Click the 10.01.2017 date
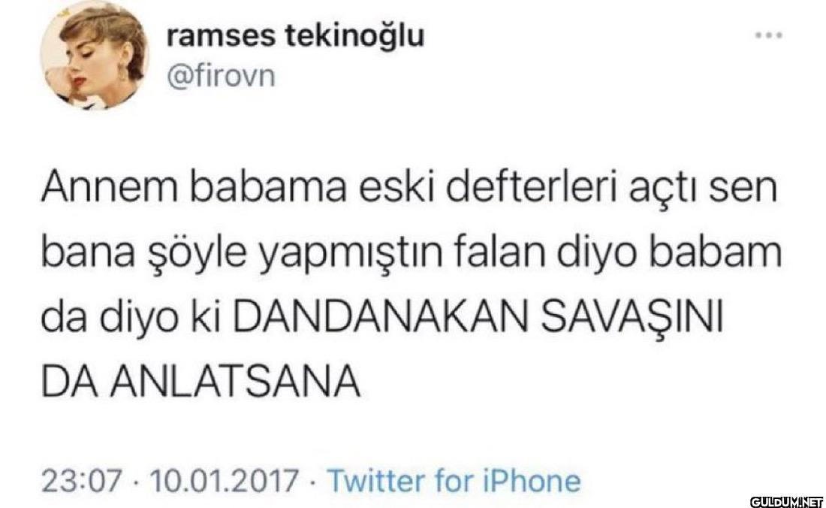Image resolution: width=826 pixels, height=508 pixels. coord(225,481)
